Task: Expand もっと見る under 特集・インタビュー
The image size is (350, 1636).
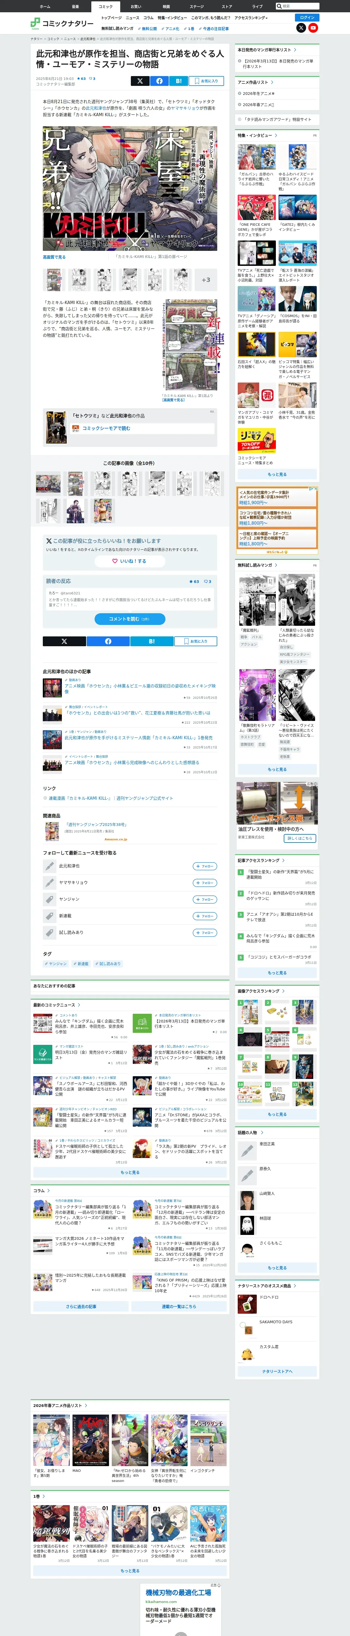Action: tap(277, 474)
